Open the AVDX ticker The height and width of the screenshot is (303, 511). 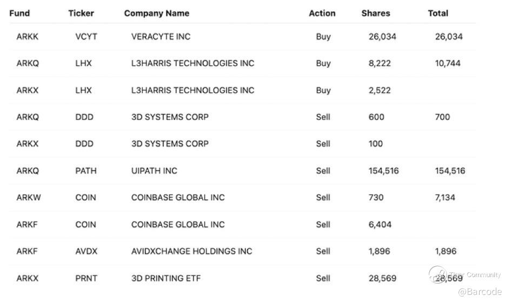(x=87, y=251)
